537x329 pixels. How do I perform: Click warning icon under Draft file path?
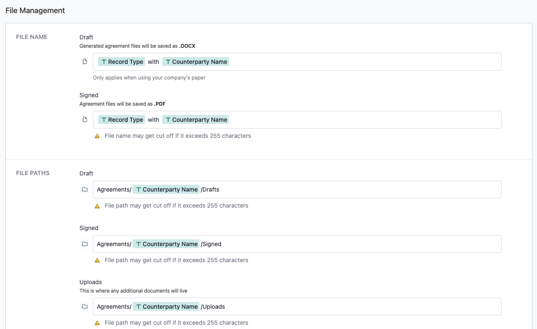[x=97, y=206]
